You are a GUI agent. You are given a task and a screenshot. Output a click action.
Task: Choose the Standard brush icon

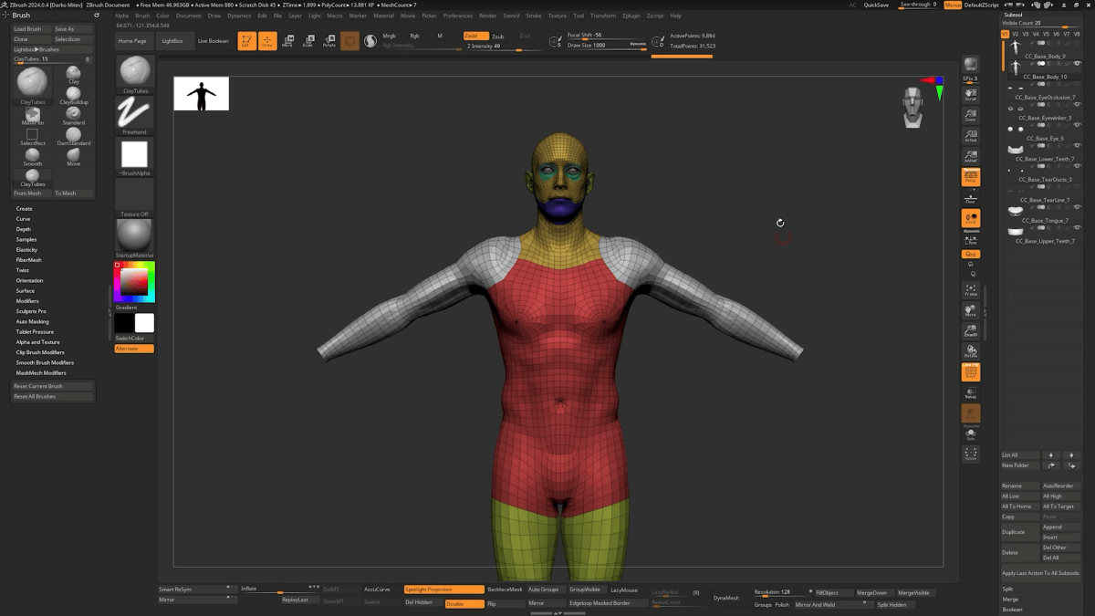click(73, 115)
